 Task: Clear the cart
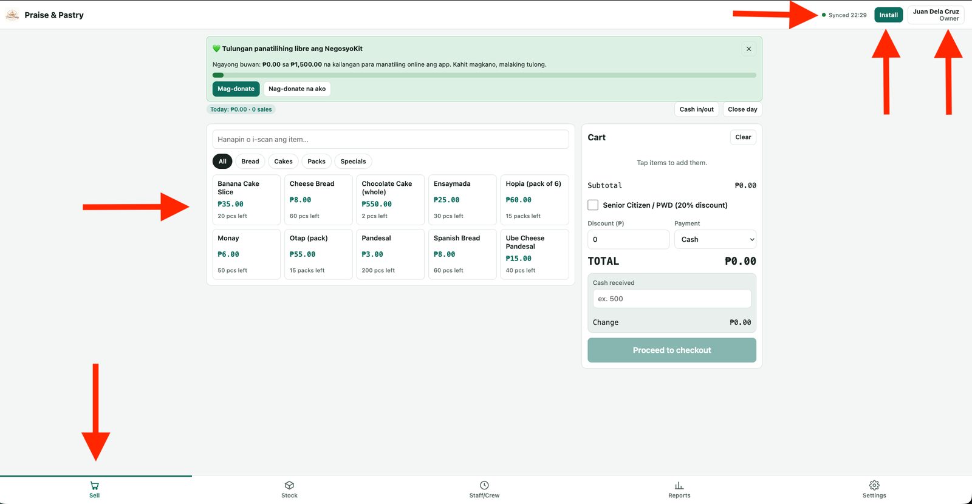743,137
